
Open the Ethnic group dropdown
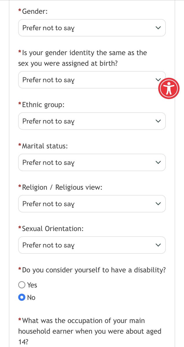pyautogui.click(x=87, y=121)
